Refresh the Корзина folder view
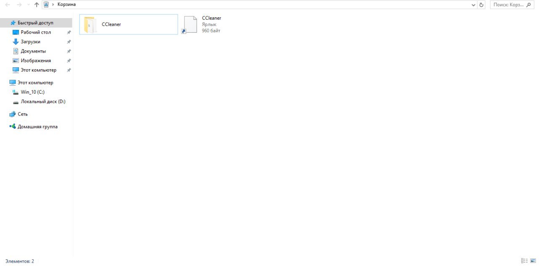 (482, 5)
